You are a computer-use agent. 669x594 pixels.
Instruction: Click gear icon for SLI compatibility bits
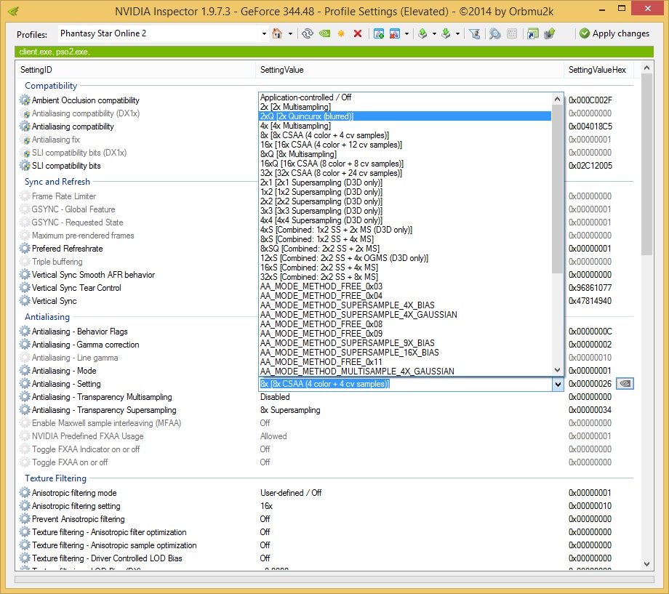[x=25, y=166]
